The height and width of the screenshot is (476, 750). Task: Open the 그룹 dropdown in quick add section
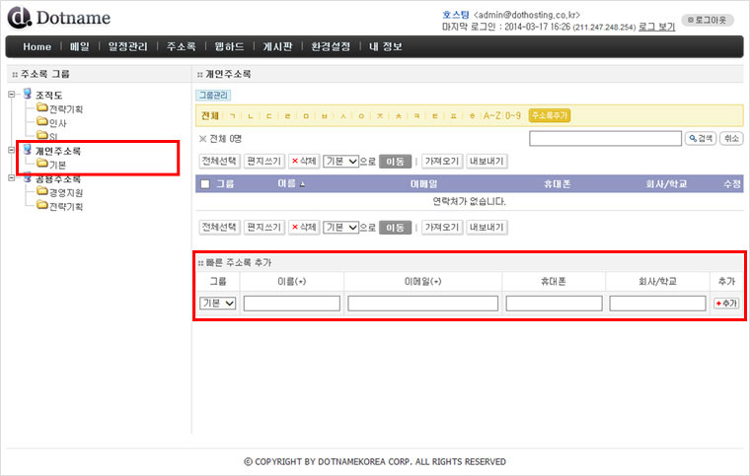tap(217, 304)
